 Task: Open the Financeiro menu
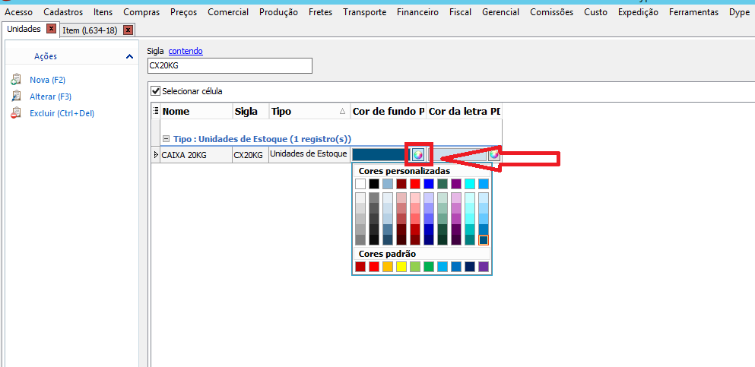click(417, 12)
